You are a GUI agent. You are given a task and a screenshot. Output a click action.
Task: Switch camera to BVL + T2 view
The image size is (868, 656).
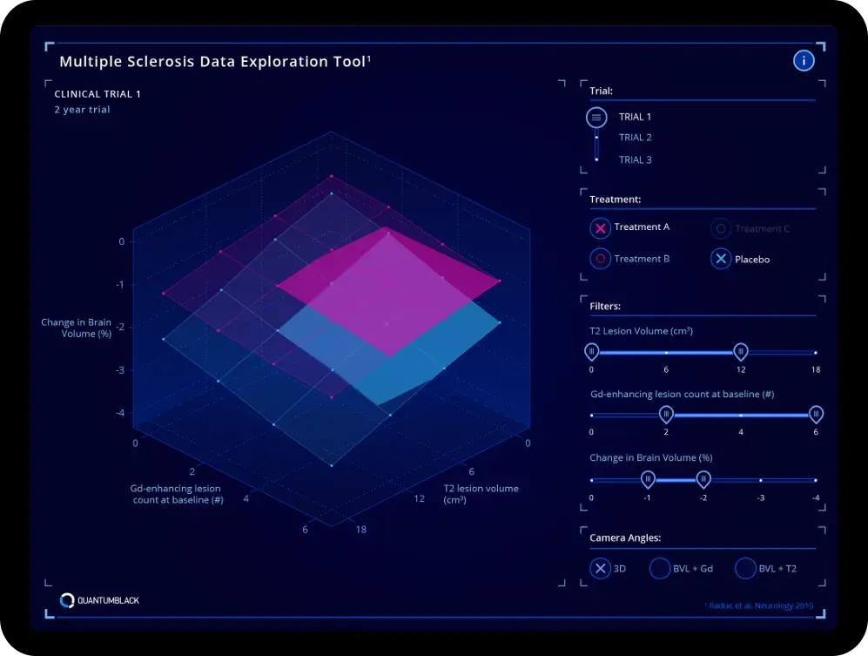(744, 569)
